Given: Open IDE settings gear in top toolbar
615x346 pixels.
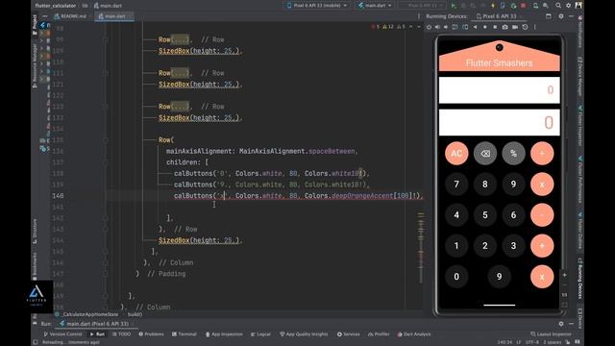Looking at the screenshot, I should [568, 6].
